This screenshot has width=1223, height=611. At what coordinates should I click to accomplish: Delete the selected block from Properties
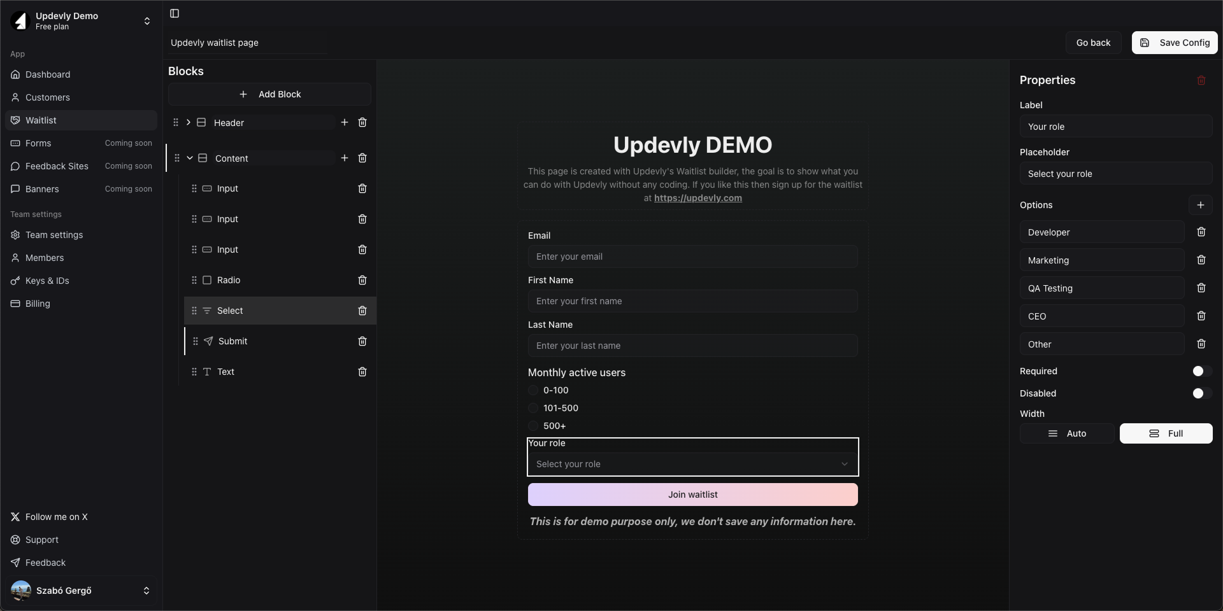pos(1201,80)
